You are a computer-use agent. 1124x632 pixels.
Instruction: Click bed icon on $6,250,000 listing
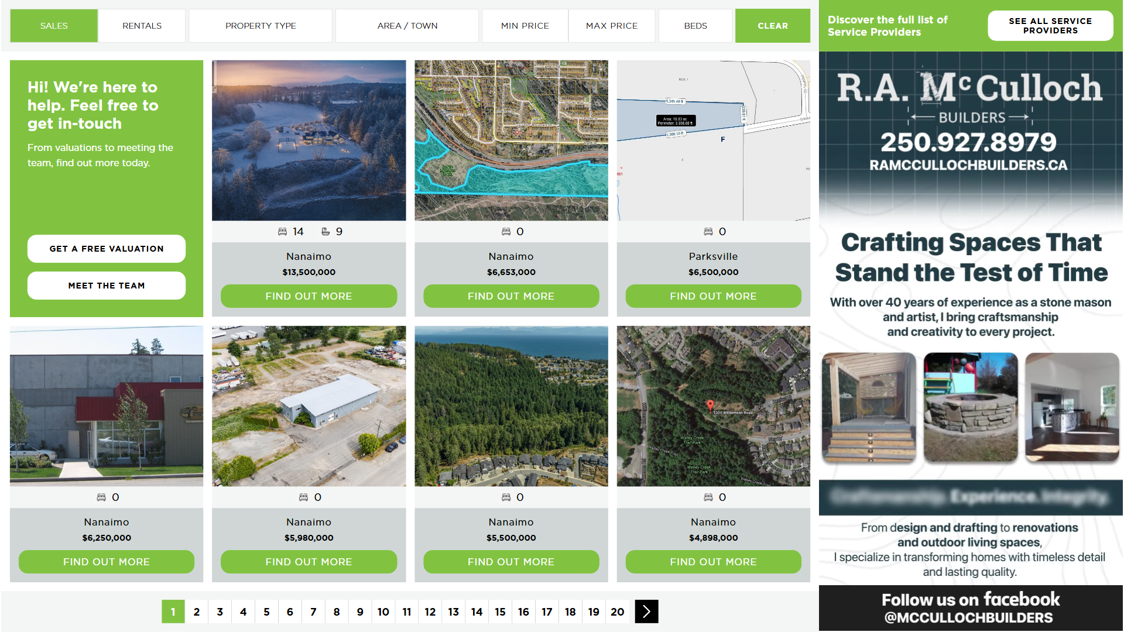click(101, 497)
